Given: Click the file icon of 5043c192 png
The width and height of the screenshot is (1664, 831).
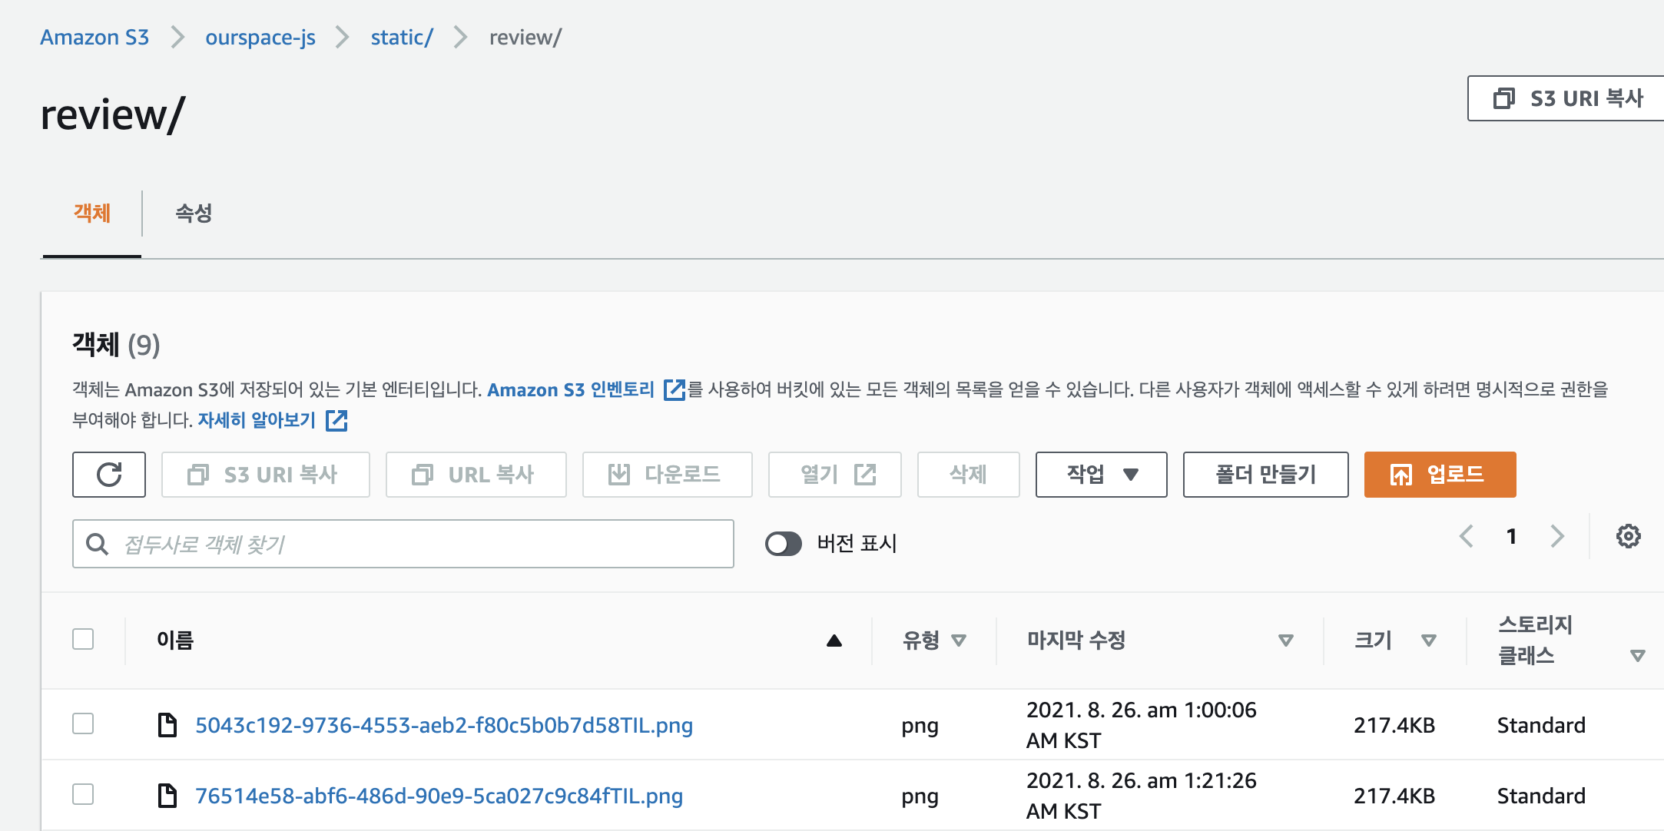Looking at the screenshot, I should (167, 725).
